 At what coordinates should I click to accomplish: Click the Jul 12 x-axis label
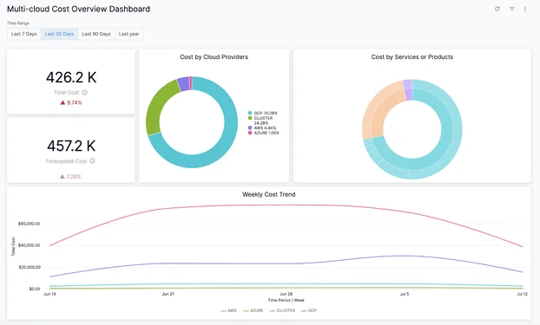pyautogui.click(x=522, y=294)
